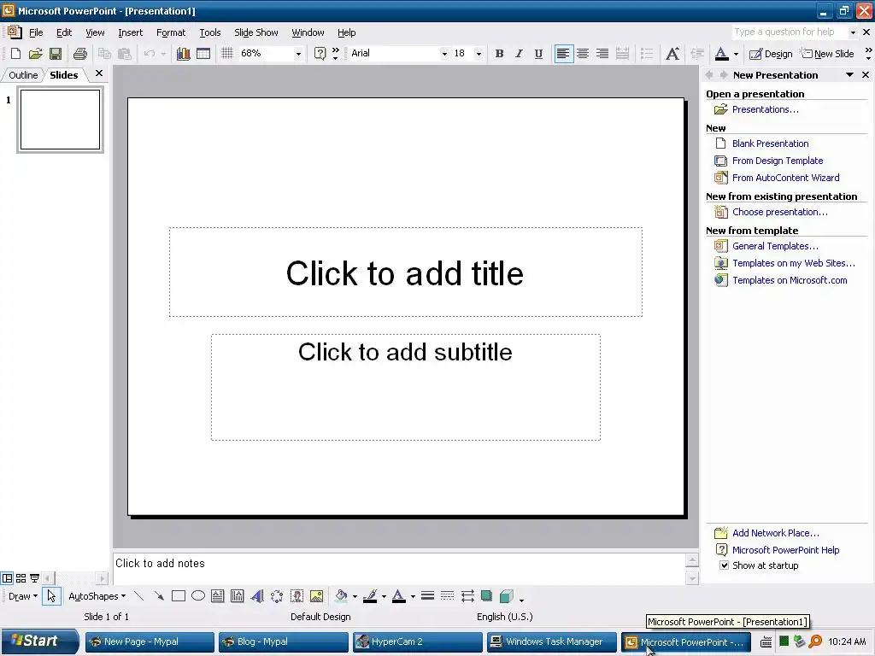875x656 pixels.
Task: Click the Shadow Style icon
Action: [x=486, y=596]
